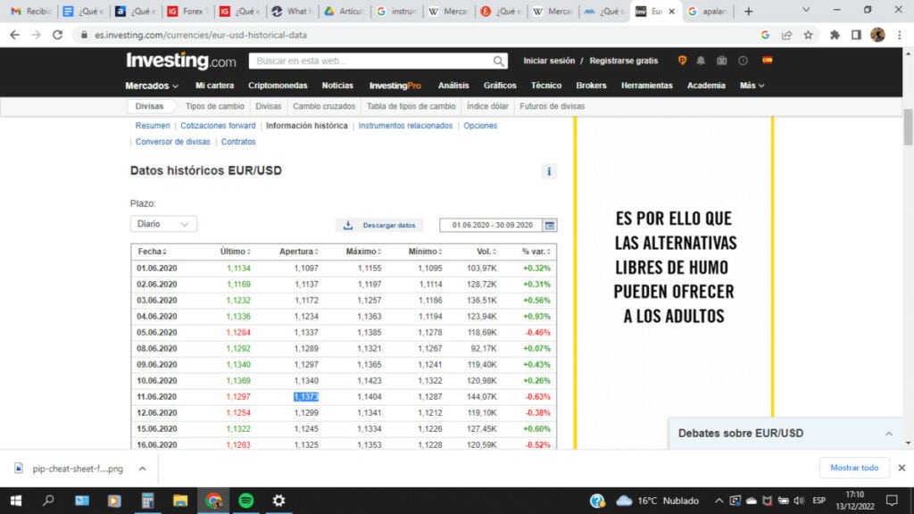
Task: Bookmark this page with the star icon
Action: click(808, 35)
